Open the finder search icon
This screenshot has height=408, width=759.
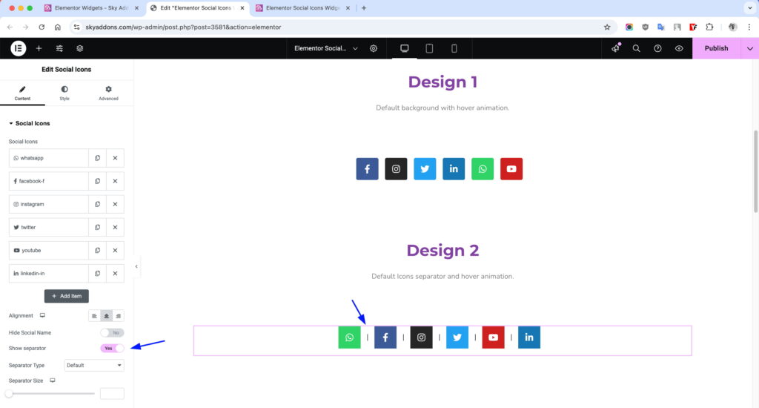[636, 48]
